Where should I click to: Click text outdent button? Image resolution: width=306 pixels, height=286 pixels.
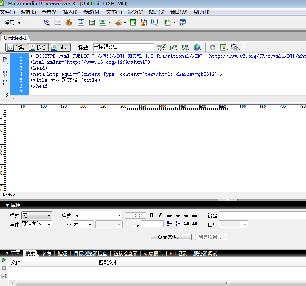pos(186,224)
